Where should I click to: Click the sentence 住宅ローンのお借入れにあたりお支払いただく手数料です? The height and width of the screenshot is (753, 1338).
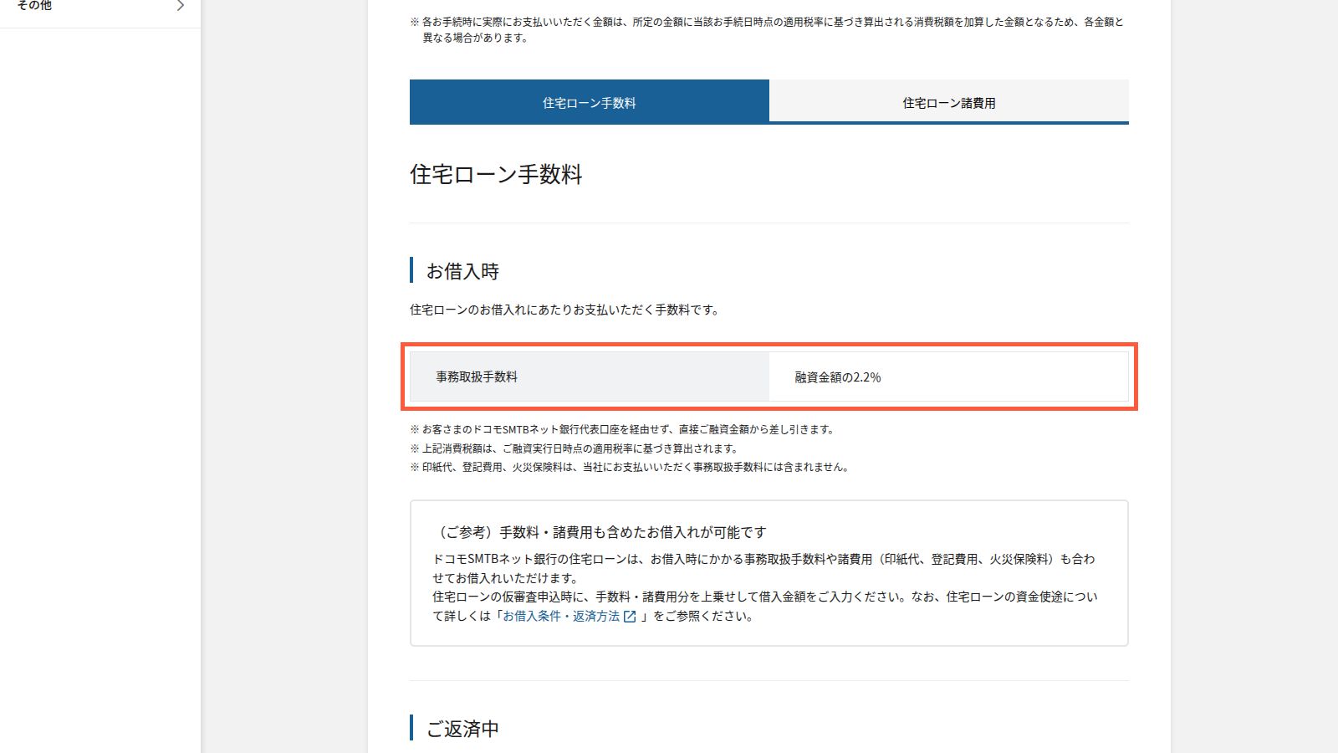pos(565,310)
